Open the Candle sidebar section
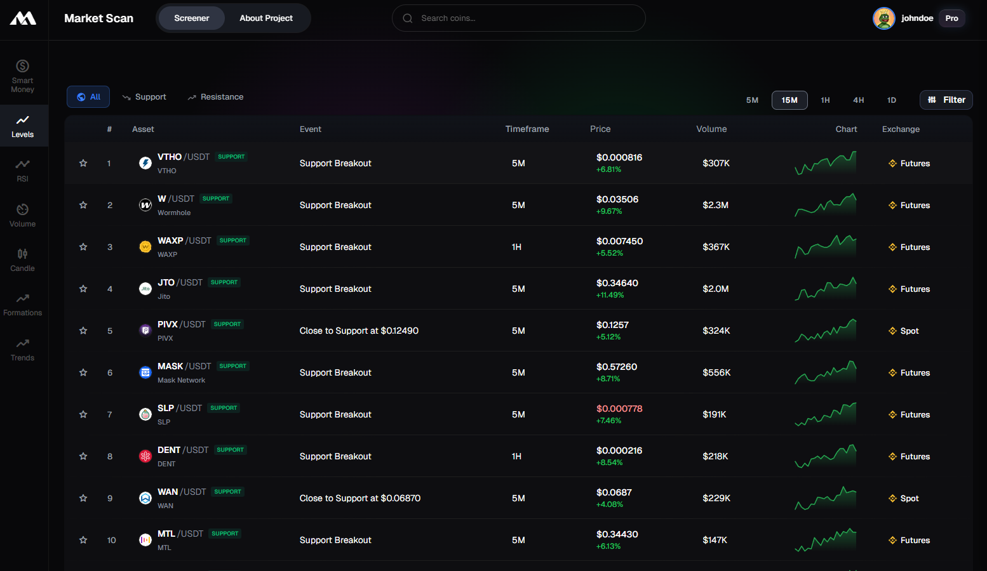This screenshot has width=987, height=571. click(23, 260)
